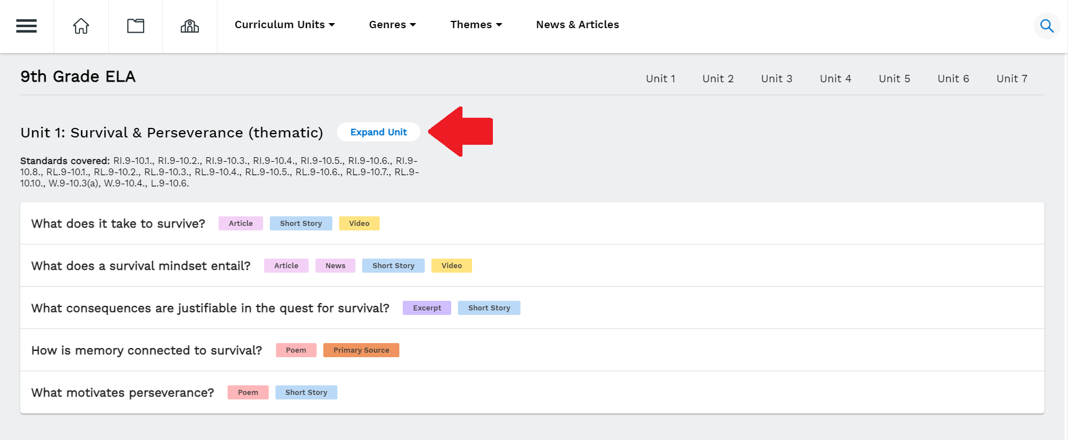Open 'How is memory connected to survival?'
The image size is (1068, 440).
tap(146, 350)
